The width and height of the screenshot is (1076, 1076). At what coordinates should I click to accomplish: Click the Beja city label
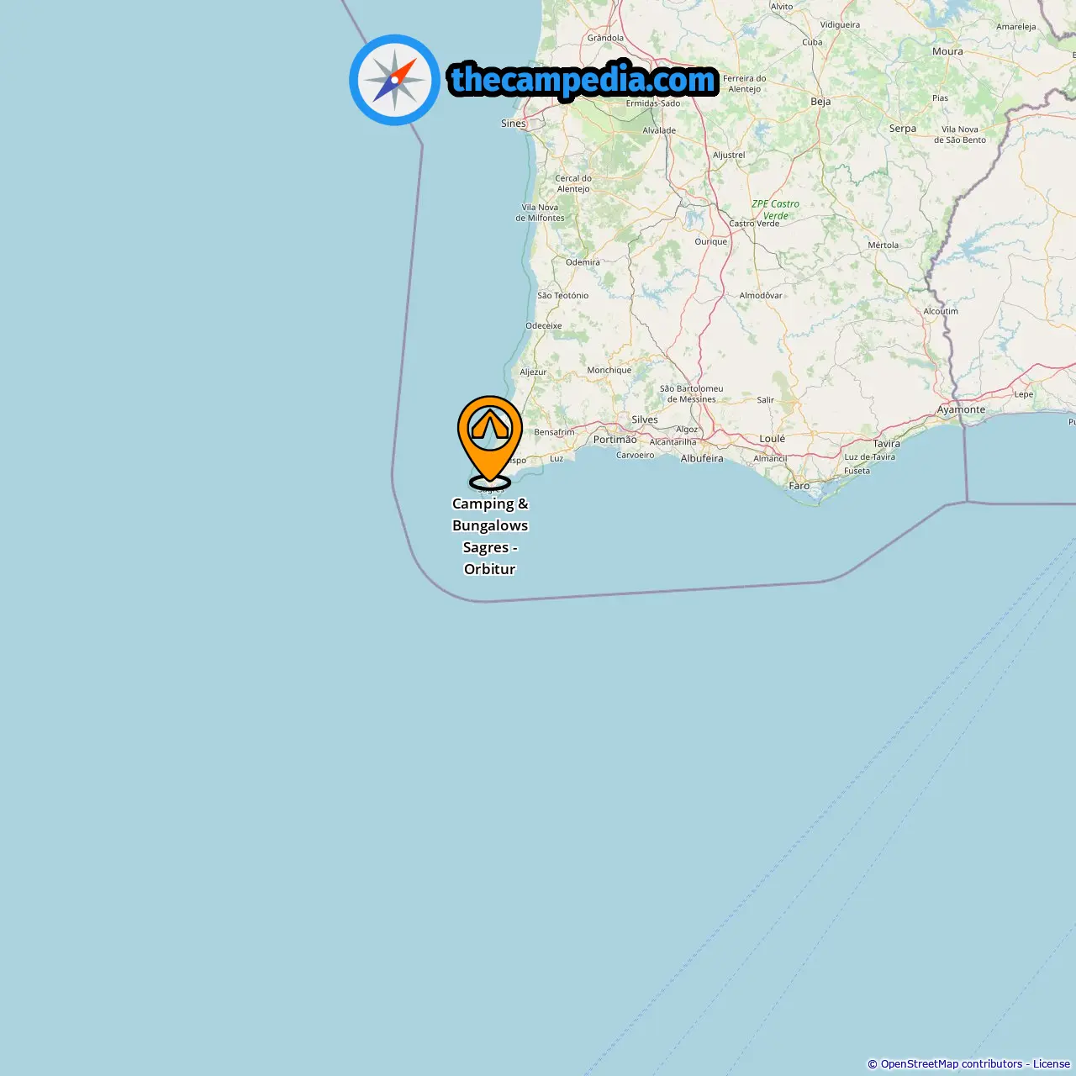(820, 102)
